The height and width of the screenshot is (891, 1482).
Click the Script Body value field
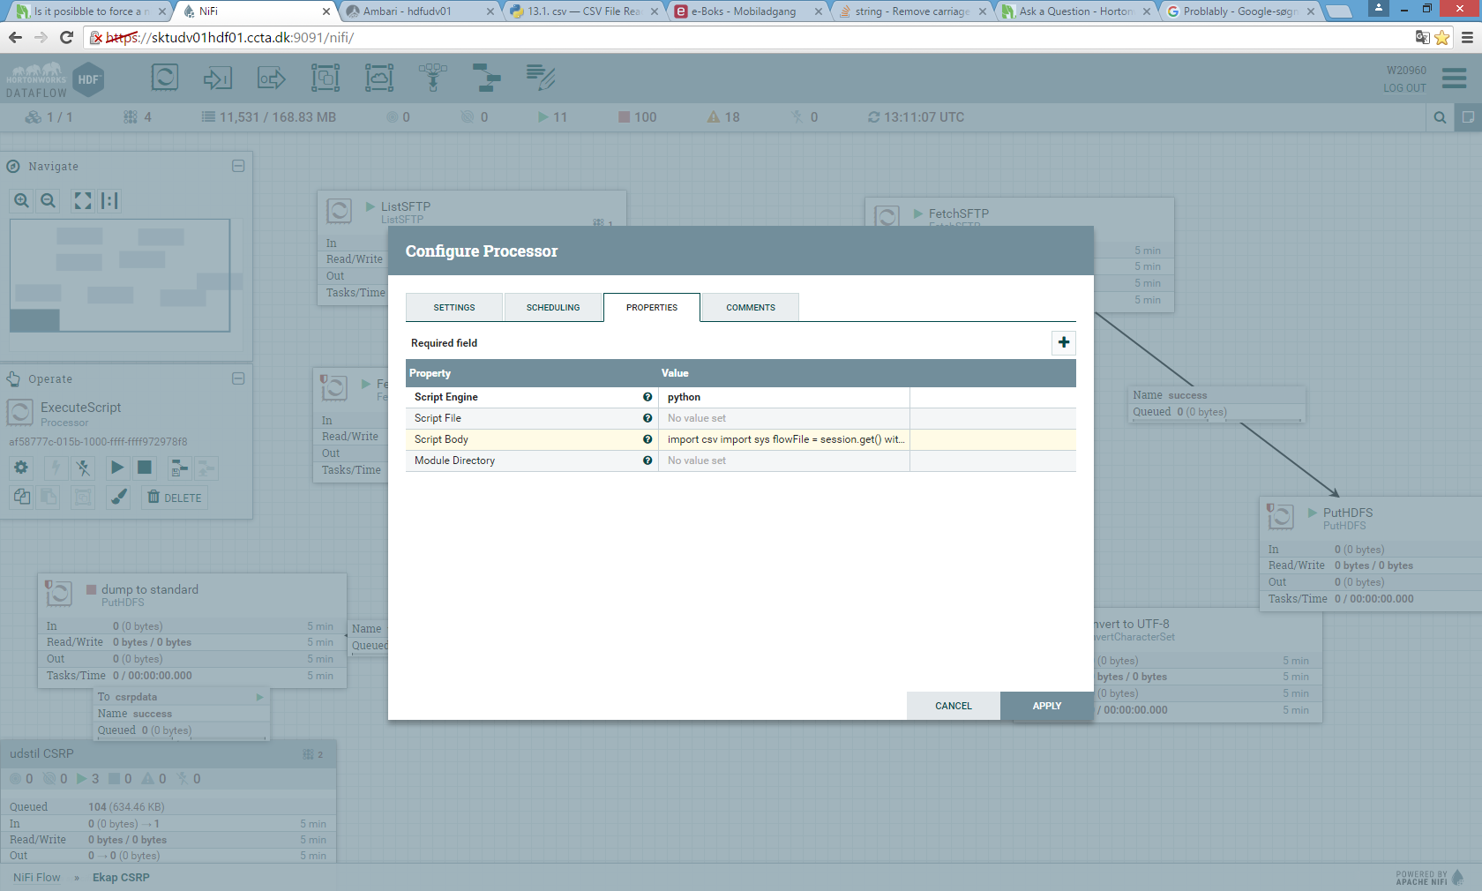[783, 438]
